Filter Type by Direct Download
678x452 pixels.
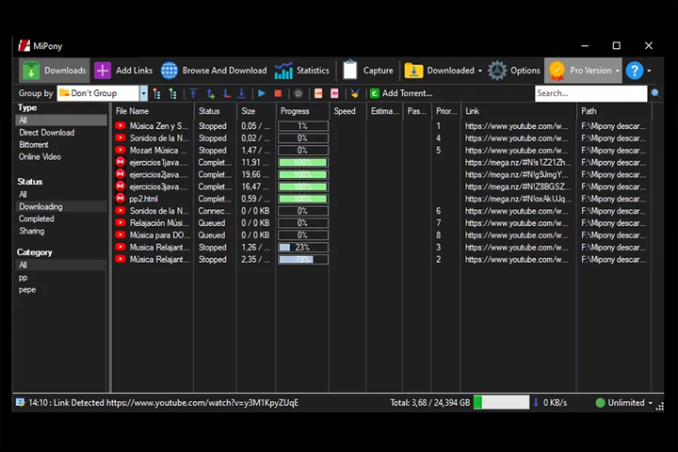pyautogui.click(x=47, y=133)
